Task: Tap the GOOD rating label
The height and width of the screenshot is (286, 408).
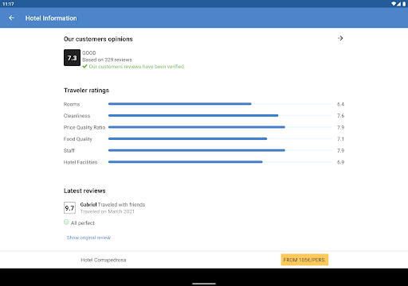Action: 89,52
